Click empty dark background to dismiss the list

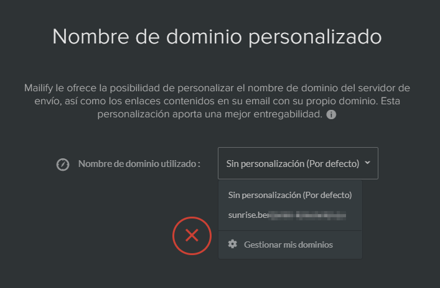click(x=84, y=238)
